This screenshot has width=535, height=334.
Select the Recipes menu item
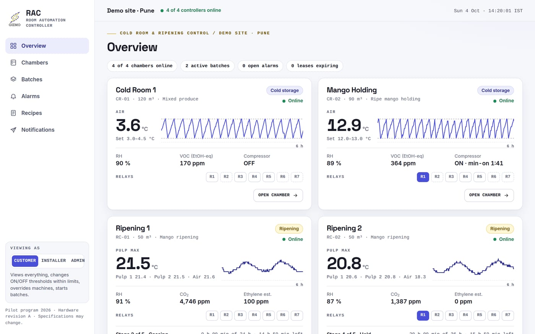pyautogui.click(x=47, y=113)
